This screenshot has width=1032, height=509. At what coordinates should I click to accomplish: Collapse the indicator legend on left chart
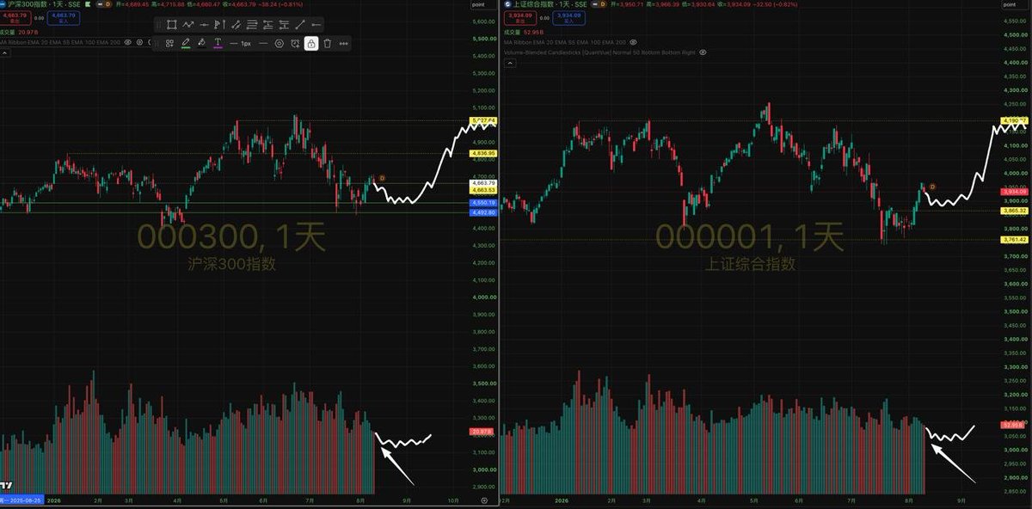[3, 52]
